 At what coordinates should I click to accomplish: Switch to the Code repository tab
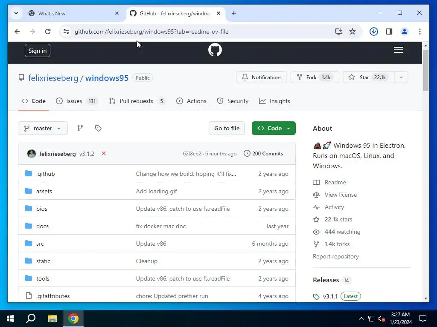[x=33, y=101]
